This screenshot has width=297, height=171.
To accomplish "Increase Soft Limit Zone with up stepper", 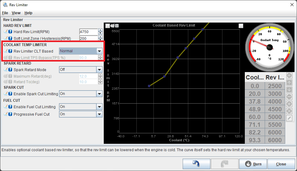I will [100, 37].
